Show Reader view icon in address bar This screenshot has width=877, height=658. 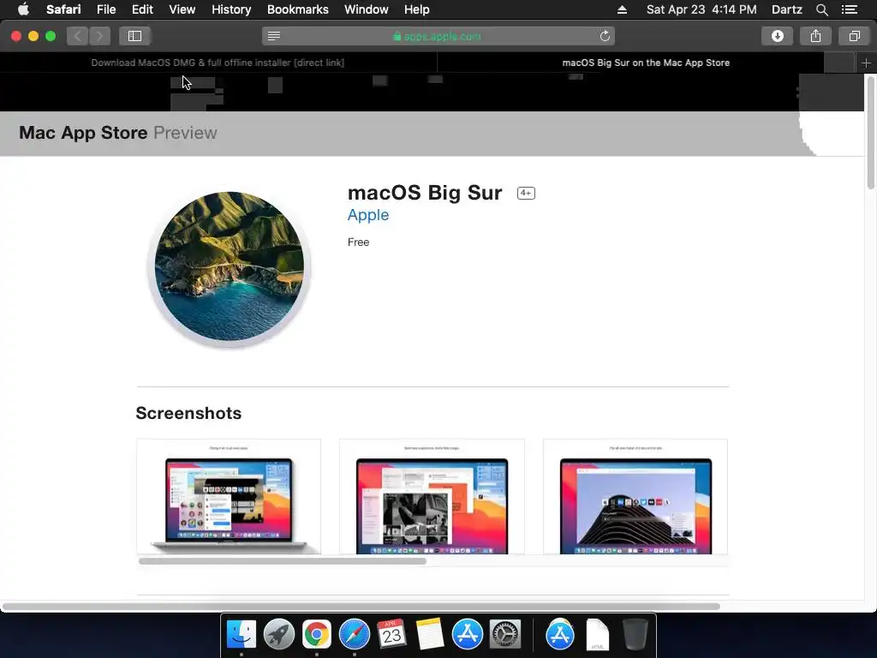click(273, 36)
